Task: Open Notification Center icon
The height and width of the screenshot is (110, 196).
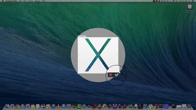Action: pyautogui.click(x=193, y=1)
